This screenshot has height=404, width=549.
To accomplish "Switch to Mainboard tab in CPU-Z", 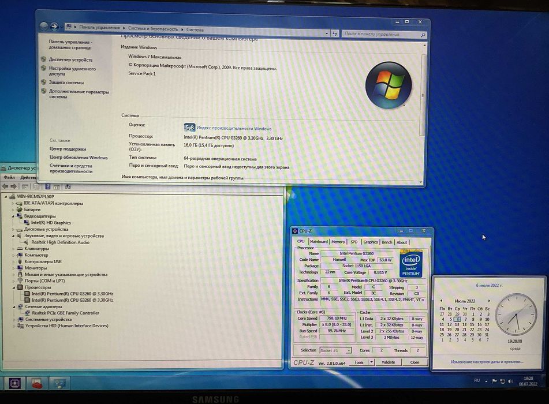I will tap(319, 242).
